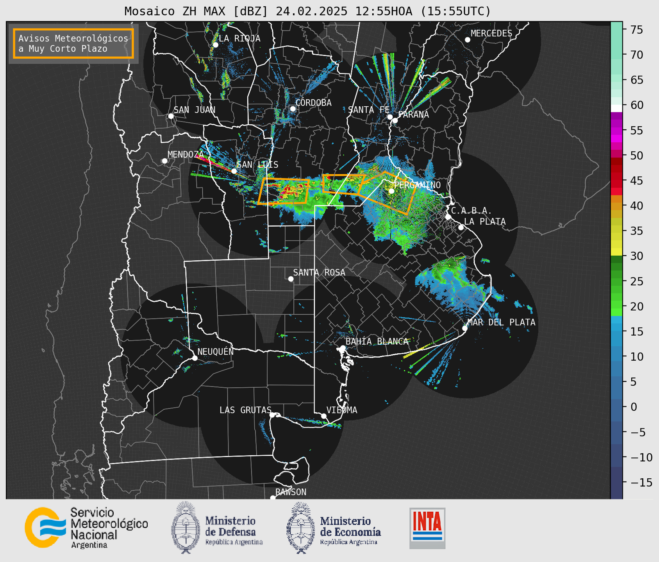659x562 pixels.
Task: Click the LAS GRUTAS city marker dot
Action: pos(272,415)
